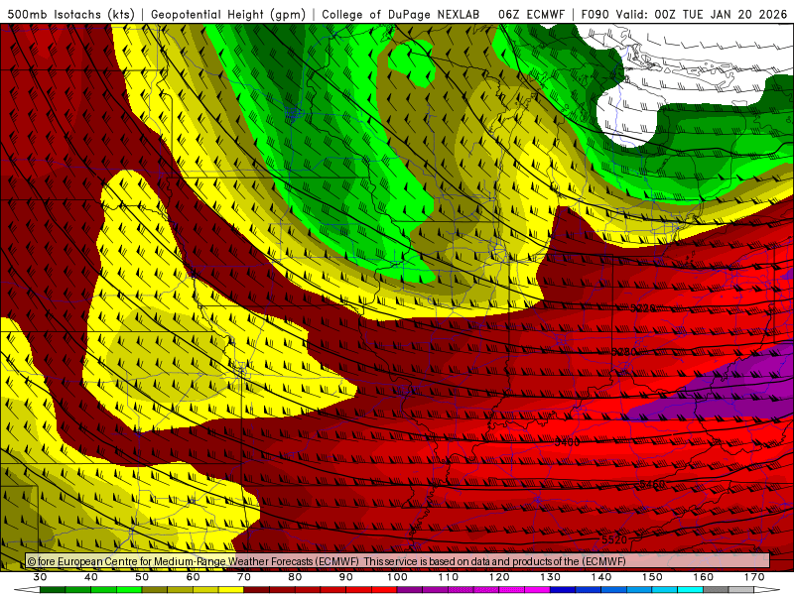
Task: Click the right white arrow of colorbar
Action: pyautogui.click(x=767, y=590)
